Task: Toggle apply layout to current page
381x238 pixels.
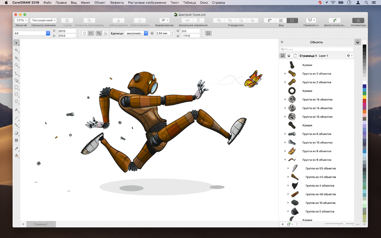Action: [105, 33]
